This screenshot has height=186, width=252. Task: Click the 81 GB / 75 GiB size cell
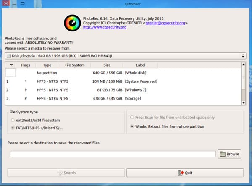pyautogui.click(x=110, y=90)
